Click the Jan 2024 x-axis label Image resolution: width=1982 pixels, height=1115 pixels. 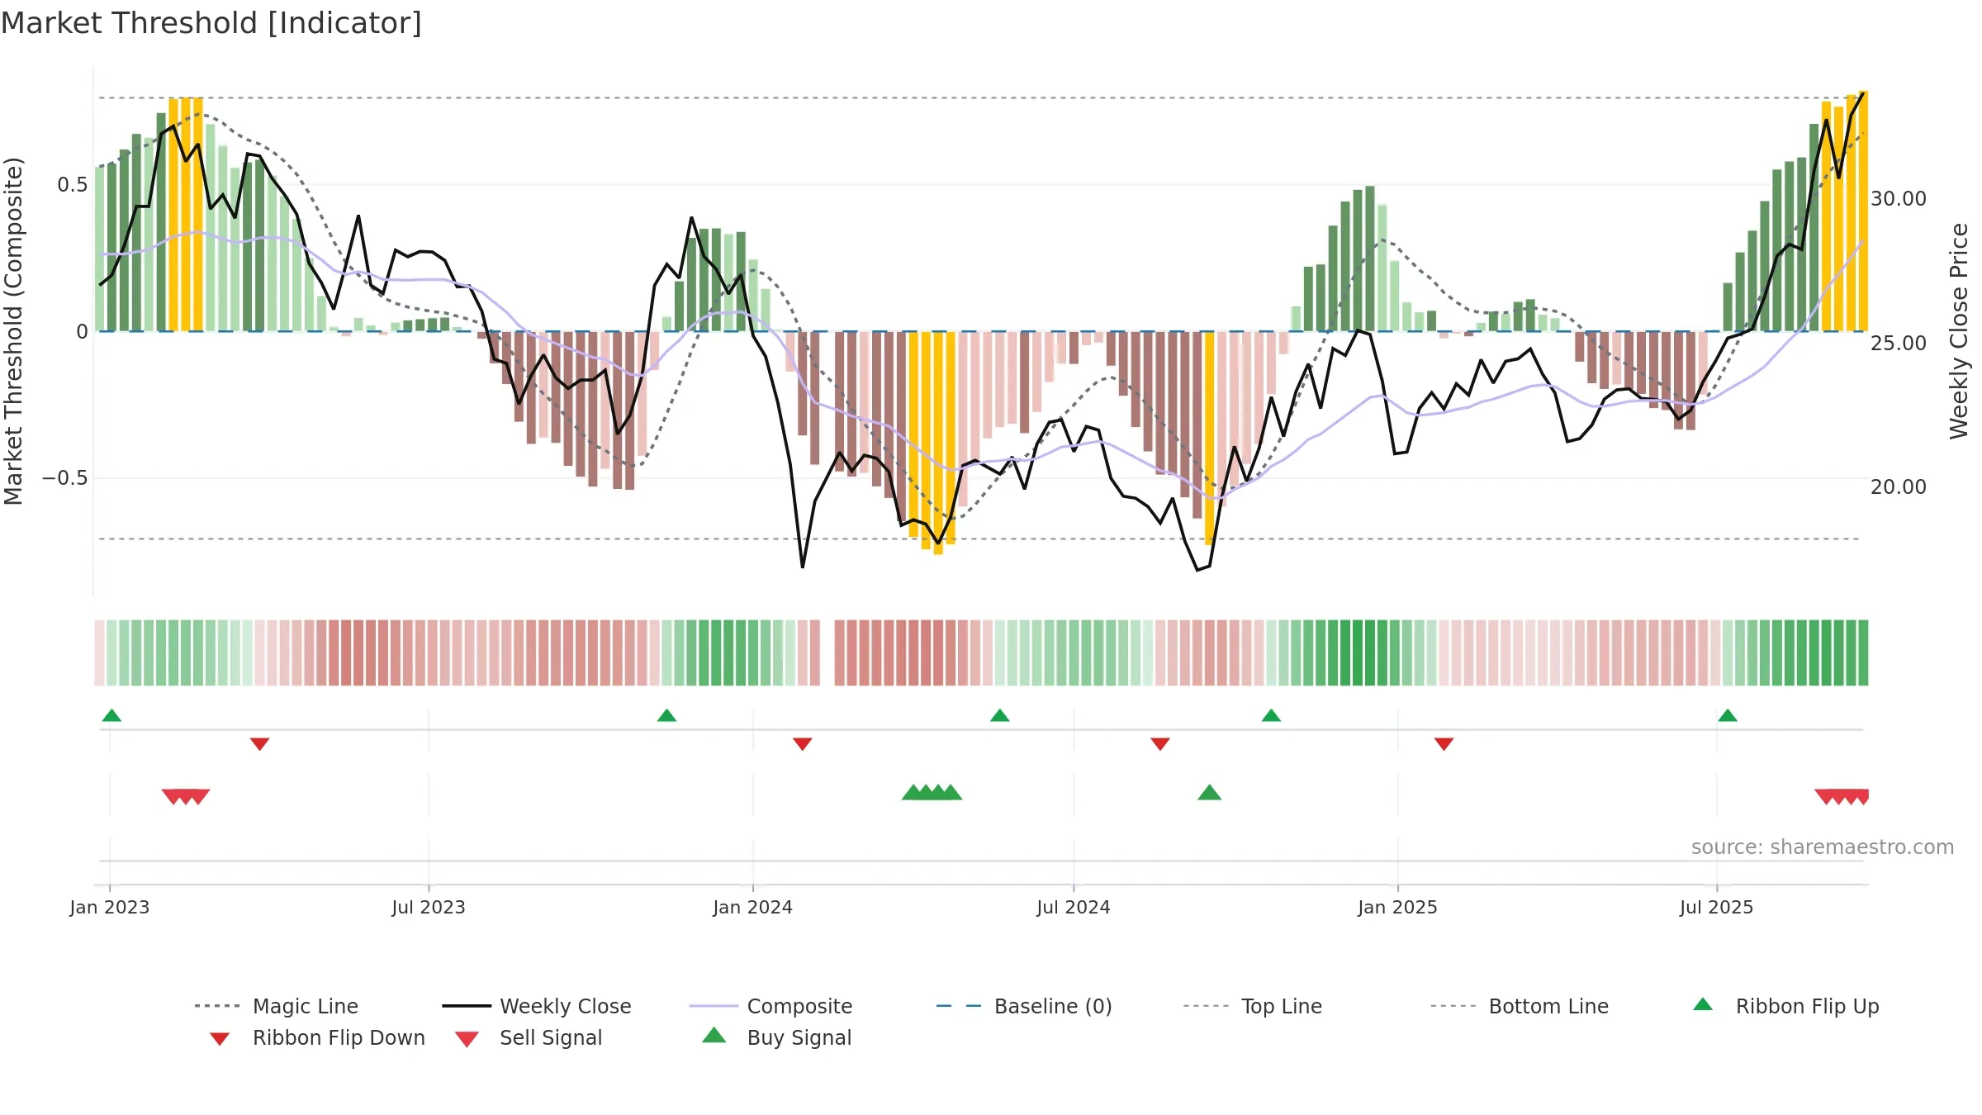752,908
